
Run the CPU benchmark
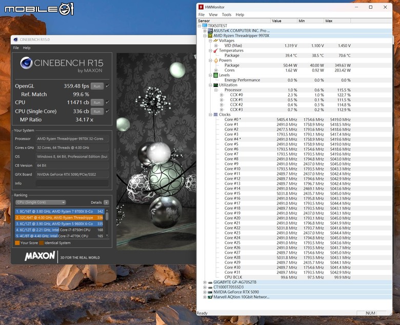pos(97,102)
